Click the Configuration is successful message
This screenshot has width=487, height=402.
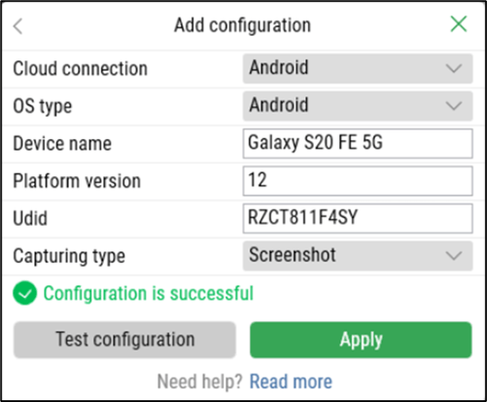pyautogui.click(x=149, y=294)
